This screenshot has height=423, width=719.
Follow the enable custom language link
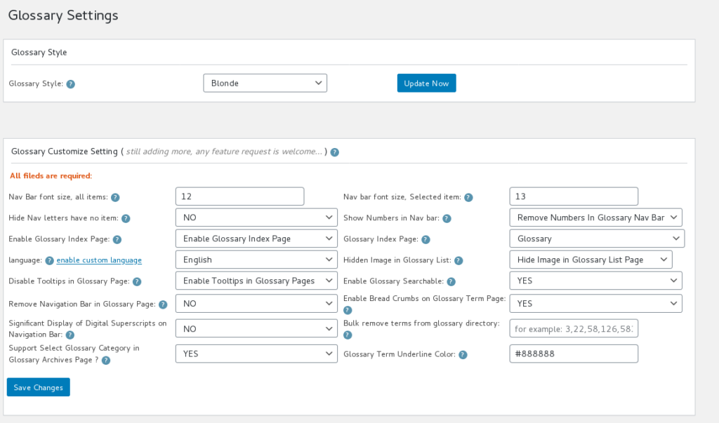coord(99,260)
